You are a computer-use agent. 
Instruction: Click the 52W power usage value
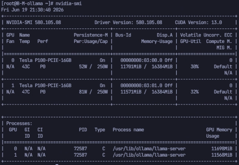pos(83,67)
